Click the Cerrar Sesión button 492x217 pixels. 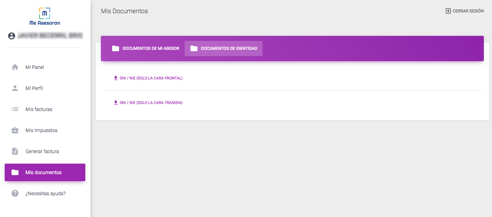point(464,11)
